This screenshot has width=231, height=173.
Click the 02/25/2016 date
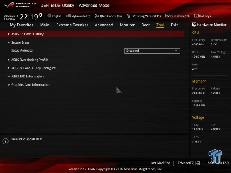pyautogui.click(x=11, y=16)
